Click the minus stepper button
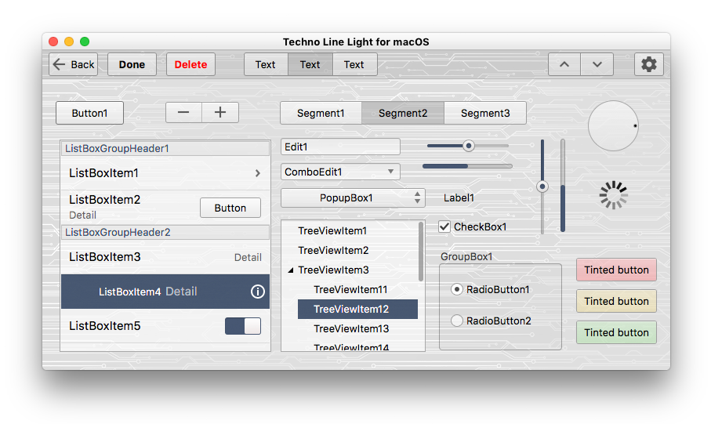 183,112
